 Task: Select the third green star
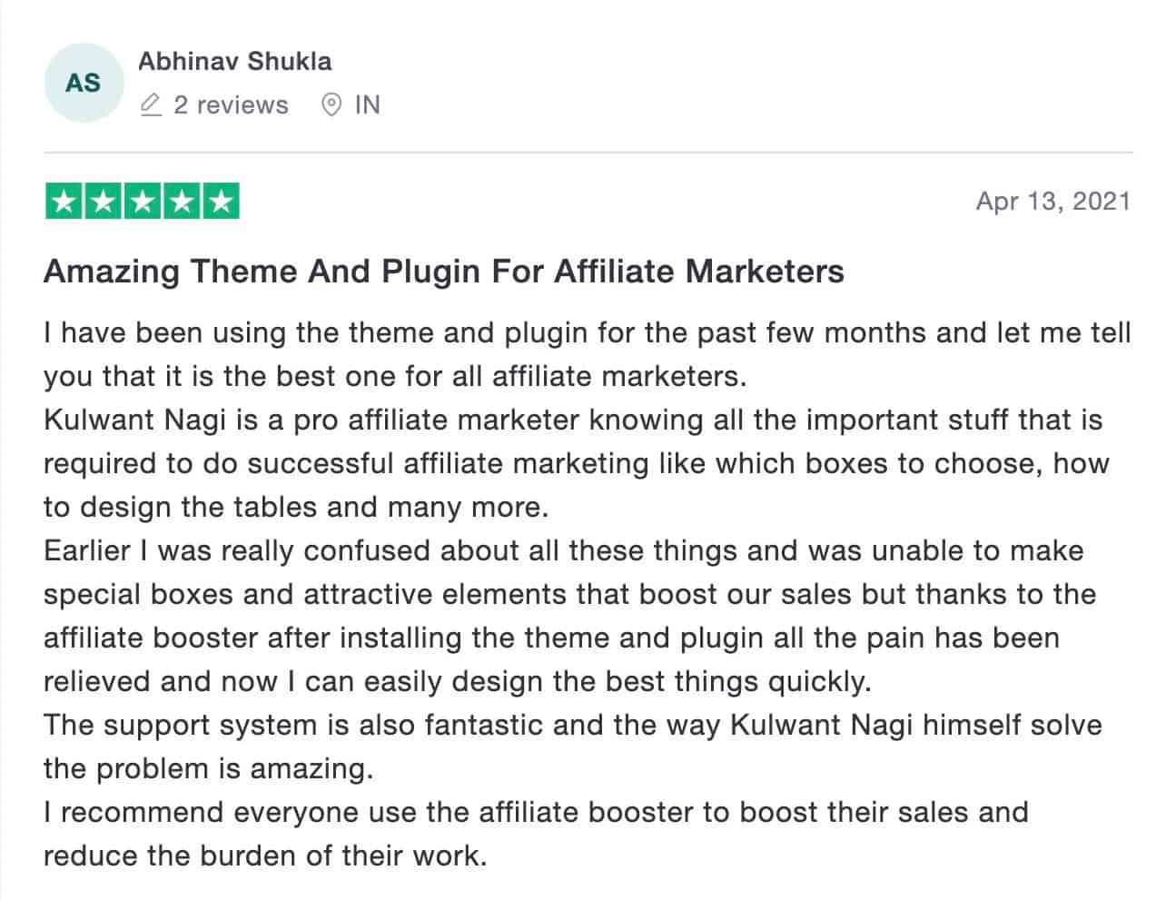point(142,202)
